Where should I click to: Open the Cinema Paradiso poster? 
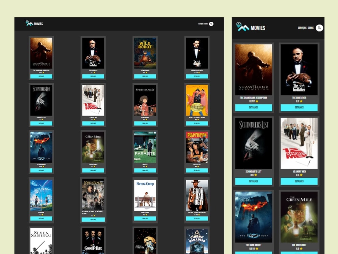pos(197,241)
